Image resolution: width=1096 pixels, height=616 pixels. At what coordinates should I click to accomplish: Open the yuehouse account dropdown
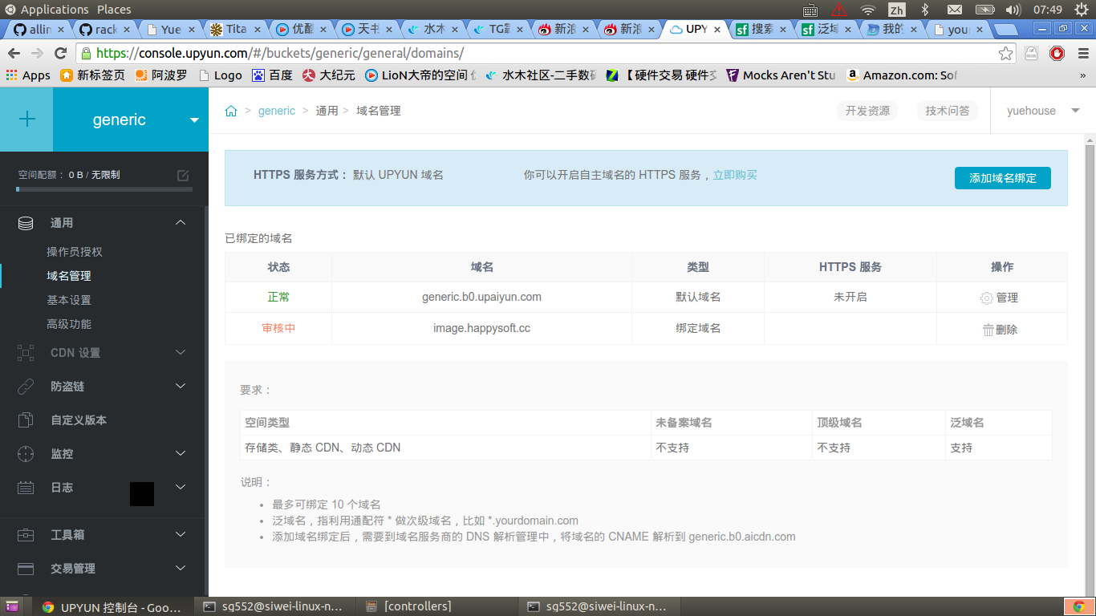[1041, 111]
